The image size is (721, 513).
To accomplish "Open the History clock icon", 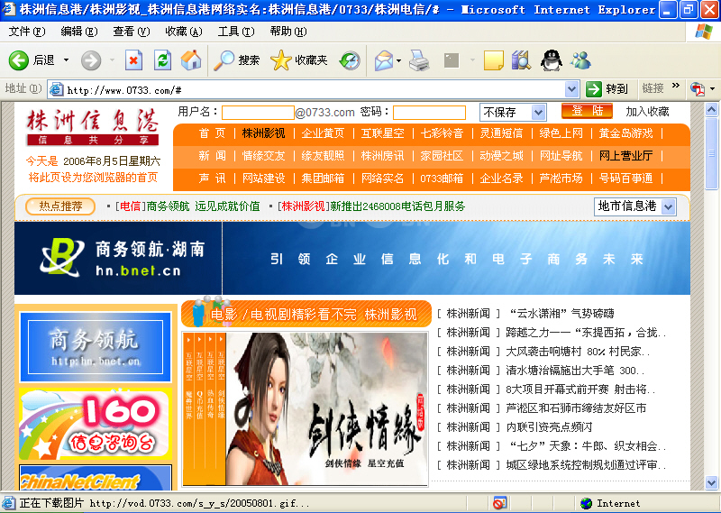I will coord(350,60).
